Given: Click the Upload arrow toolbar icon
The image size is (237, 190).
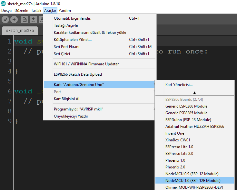Looking at the screenshot, I should [14, 20].
